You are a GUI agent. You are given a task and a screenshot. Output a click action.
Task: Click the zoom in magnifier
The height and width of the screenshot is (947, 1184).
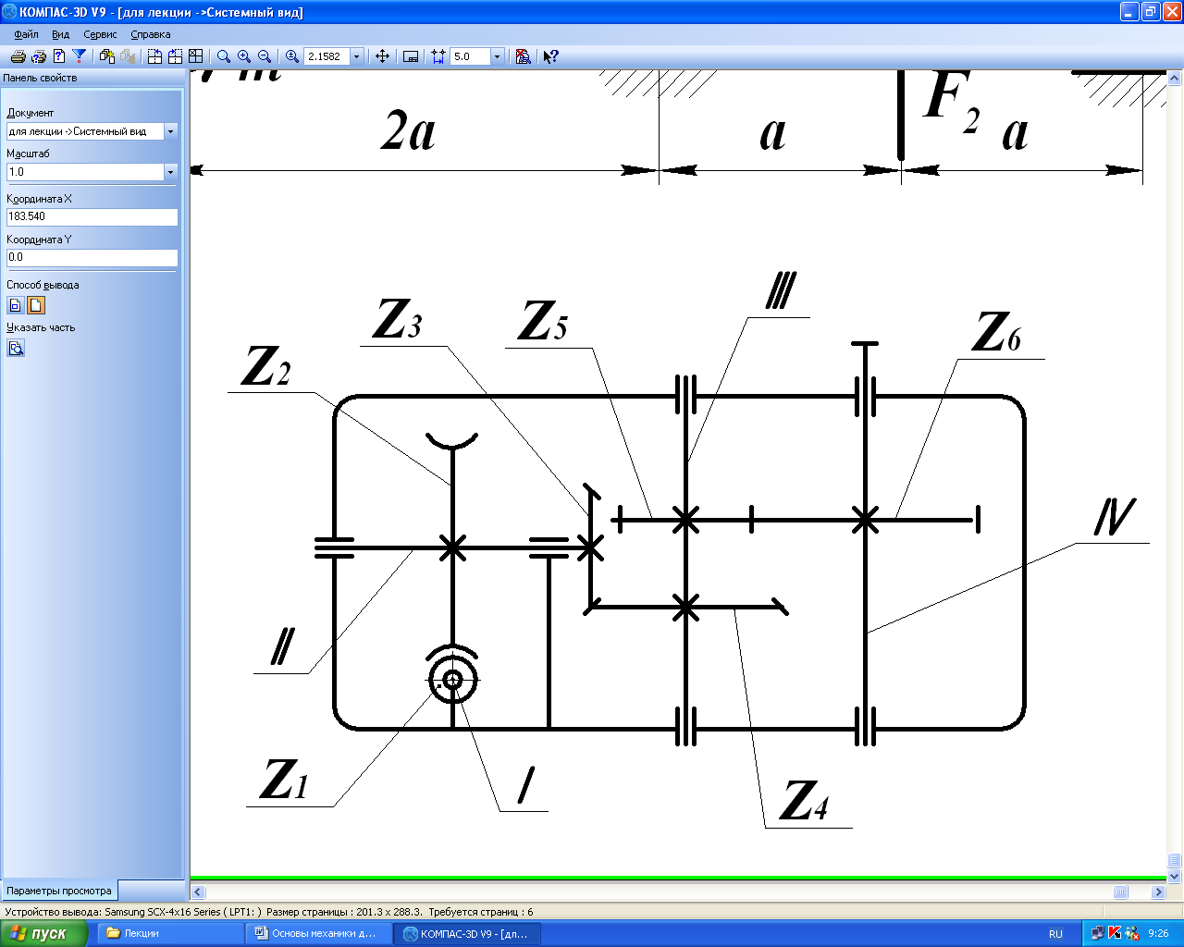[244, 56]
